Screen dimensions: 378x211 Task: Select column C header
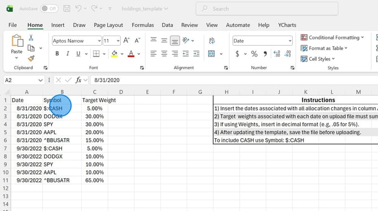[95, 92]
